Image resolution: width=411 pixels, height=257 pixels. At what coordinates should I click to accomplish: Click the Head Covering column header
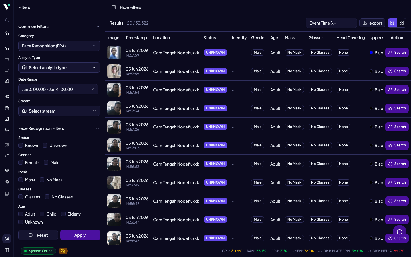coord(350,37)
